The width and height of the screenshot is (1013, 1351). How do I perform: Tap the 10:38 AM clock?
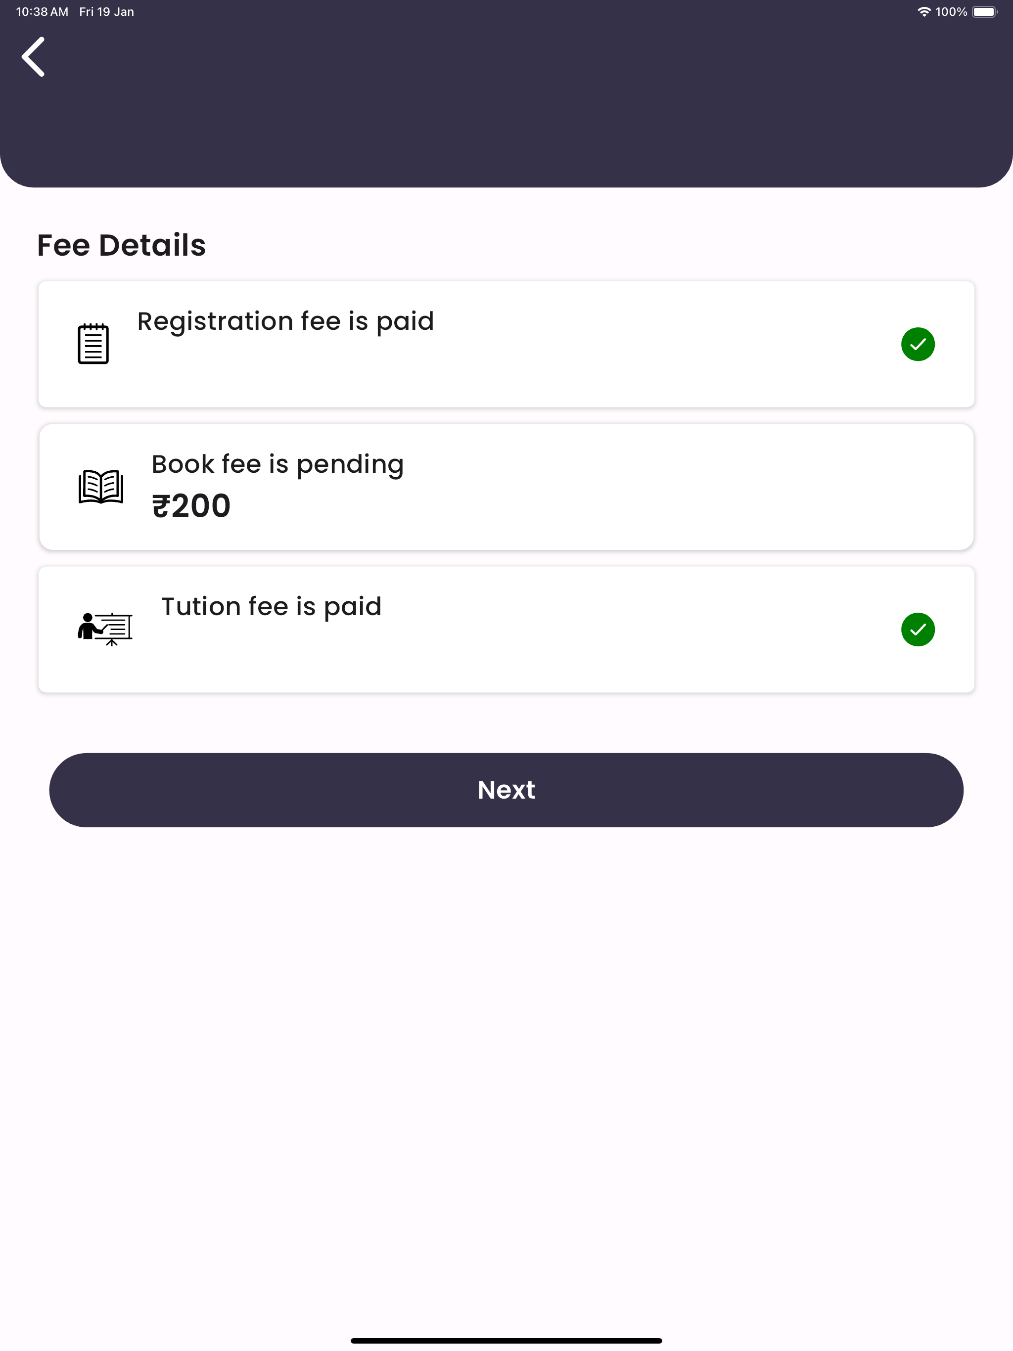42,12
